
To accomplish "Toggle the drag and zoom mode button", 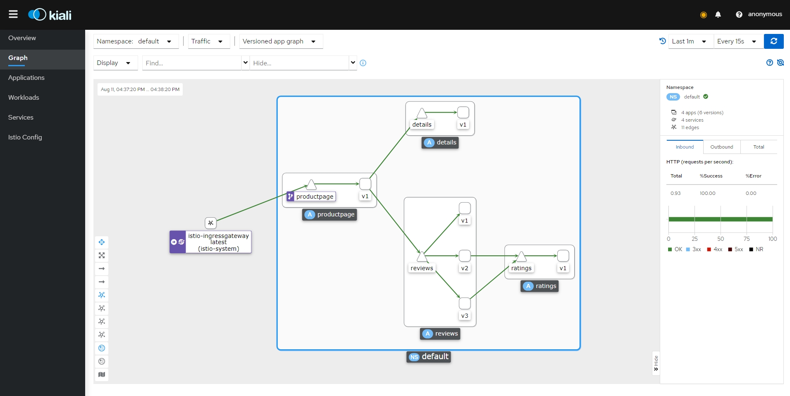I will 102,242.
